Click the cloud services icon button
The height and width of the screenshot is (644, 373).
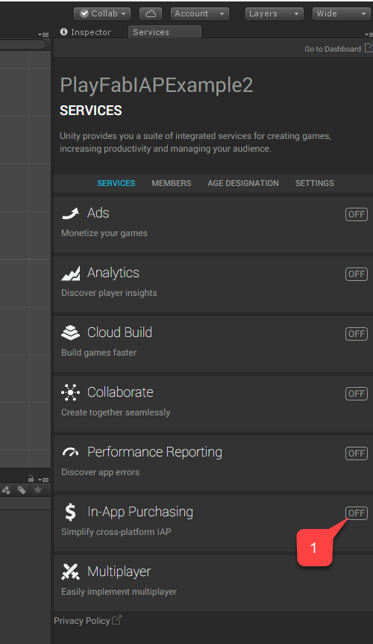tap(151, 13)
